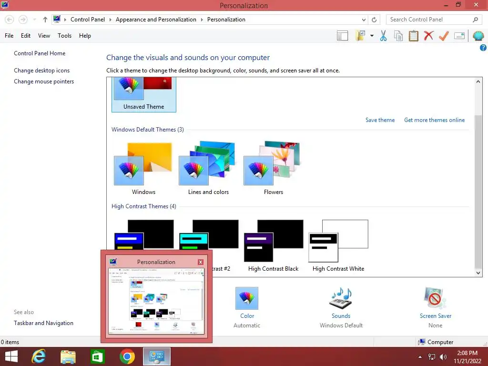Open Change desktop icons link
This screenshot has height=366, width=488.
coord(42,71)
